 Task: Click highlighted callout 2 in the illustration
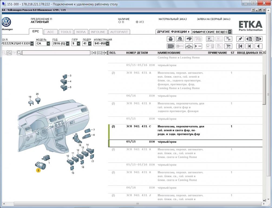[38, 170]
